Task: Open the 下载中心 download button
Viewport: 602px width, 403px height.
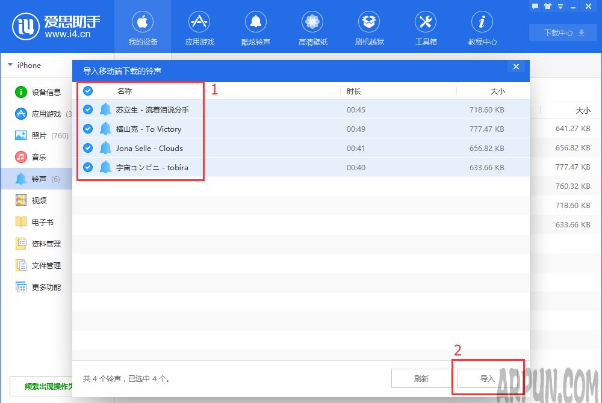Action: (x=563, y=32)
